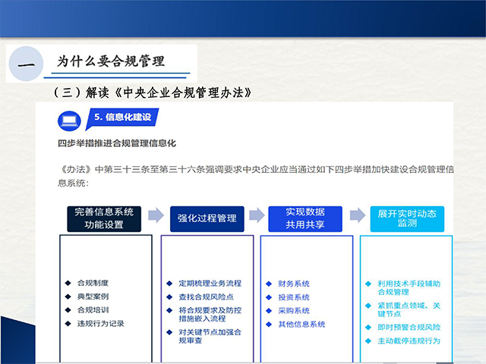This screenshot has width=486, height=364.
Task: Click the bullet 对关键节点加强合规审查
Action: 210,336
